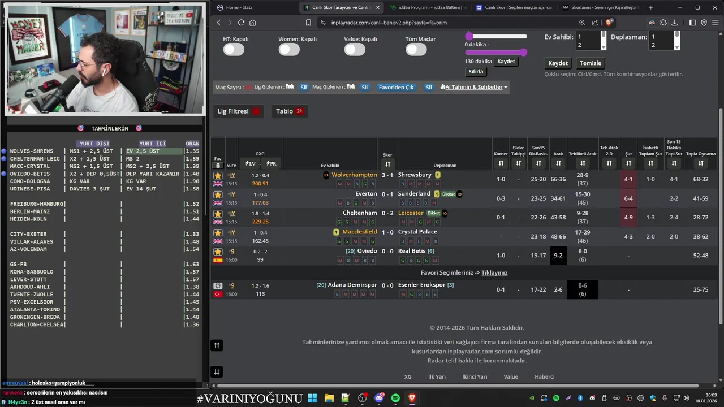Image resolution: width=724 pixels, height=407 pixels.
Task: Sort by Skor column arrows
Action: click(387, 164)
